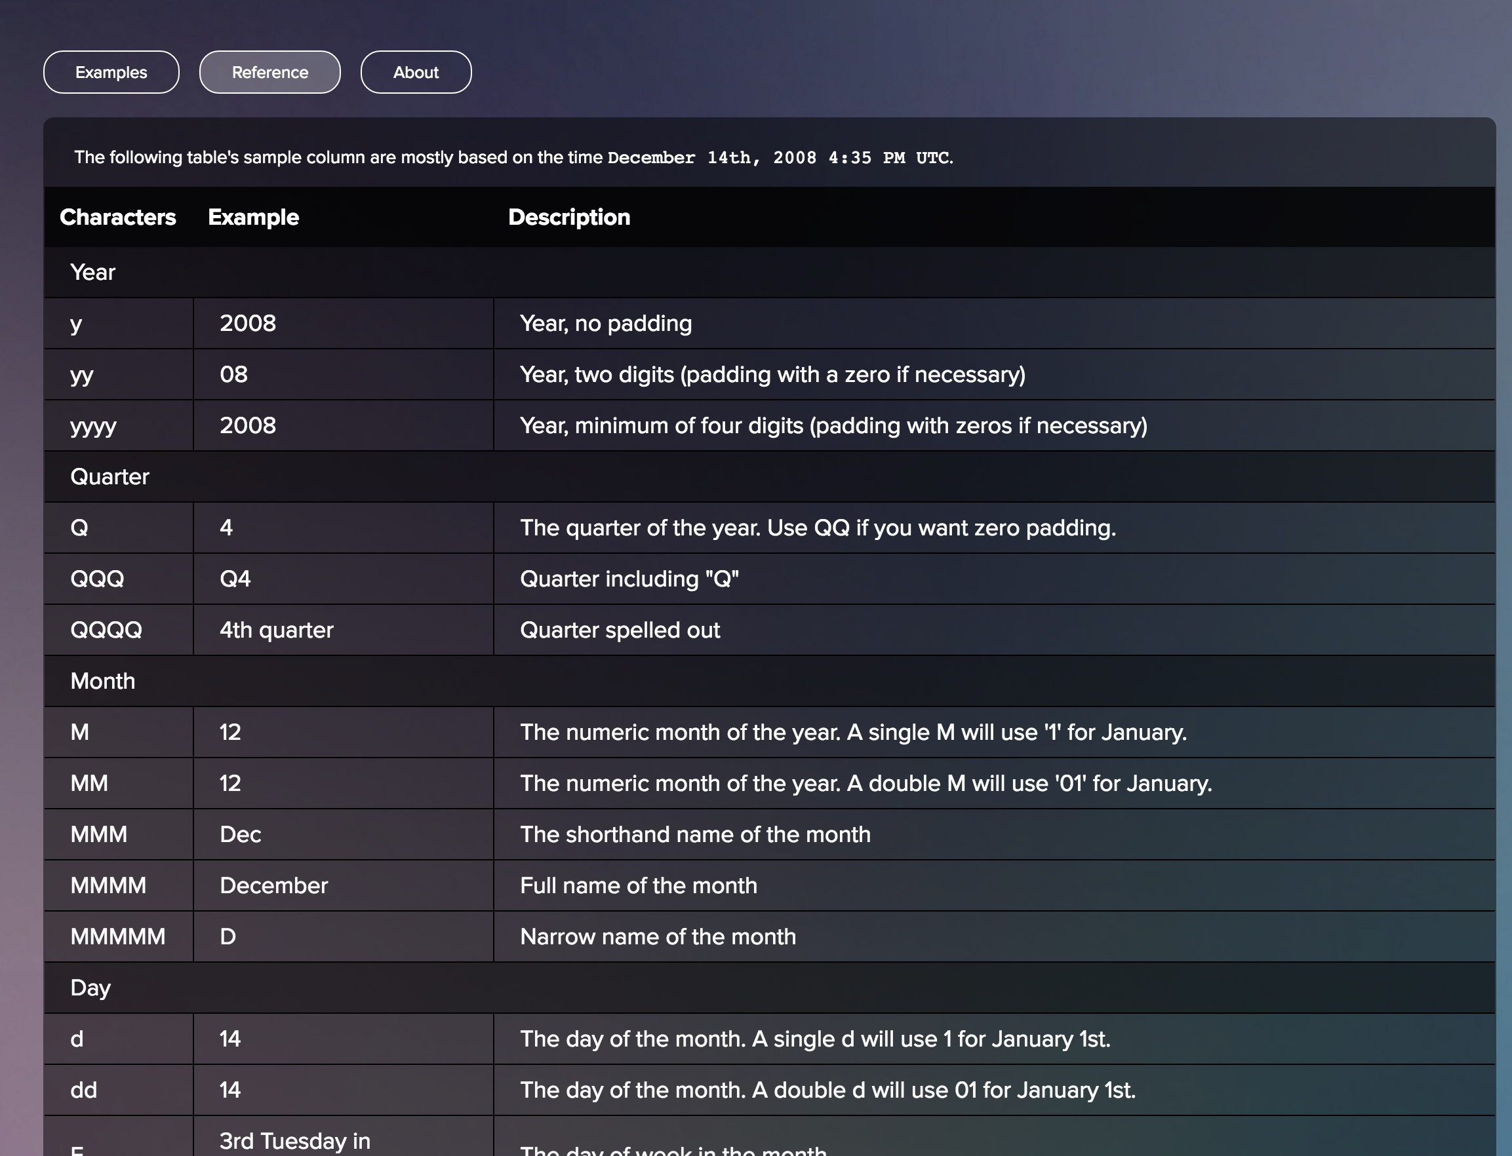
Task: Select the 'Q' quarter format row
Action: [117, 528]
